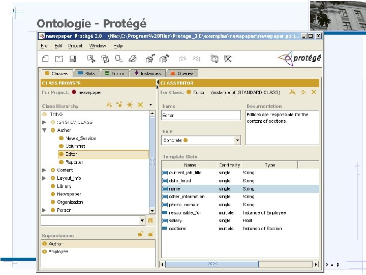Click the Save Project disk icon
Image resolution: width=366 pixels, height=275 pixels.
click(x=73, y=59)
